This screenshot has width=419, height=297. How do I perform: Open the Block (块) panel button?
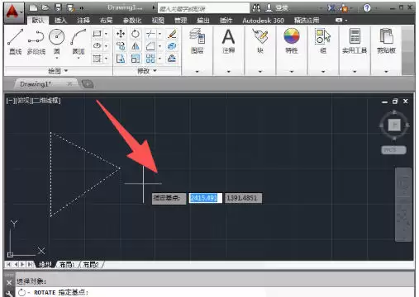click(260, 40)
